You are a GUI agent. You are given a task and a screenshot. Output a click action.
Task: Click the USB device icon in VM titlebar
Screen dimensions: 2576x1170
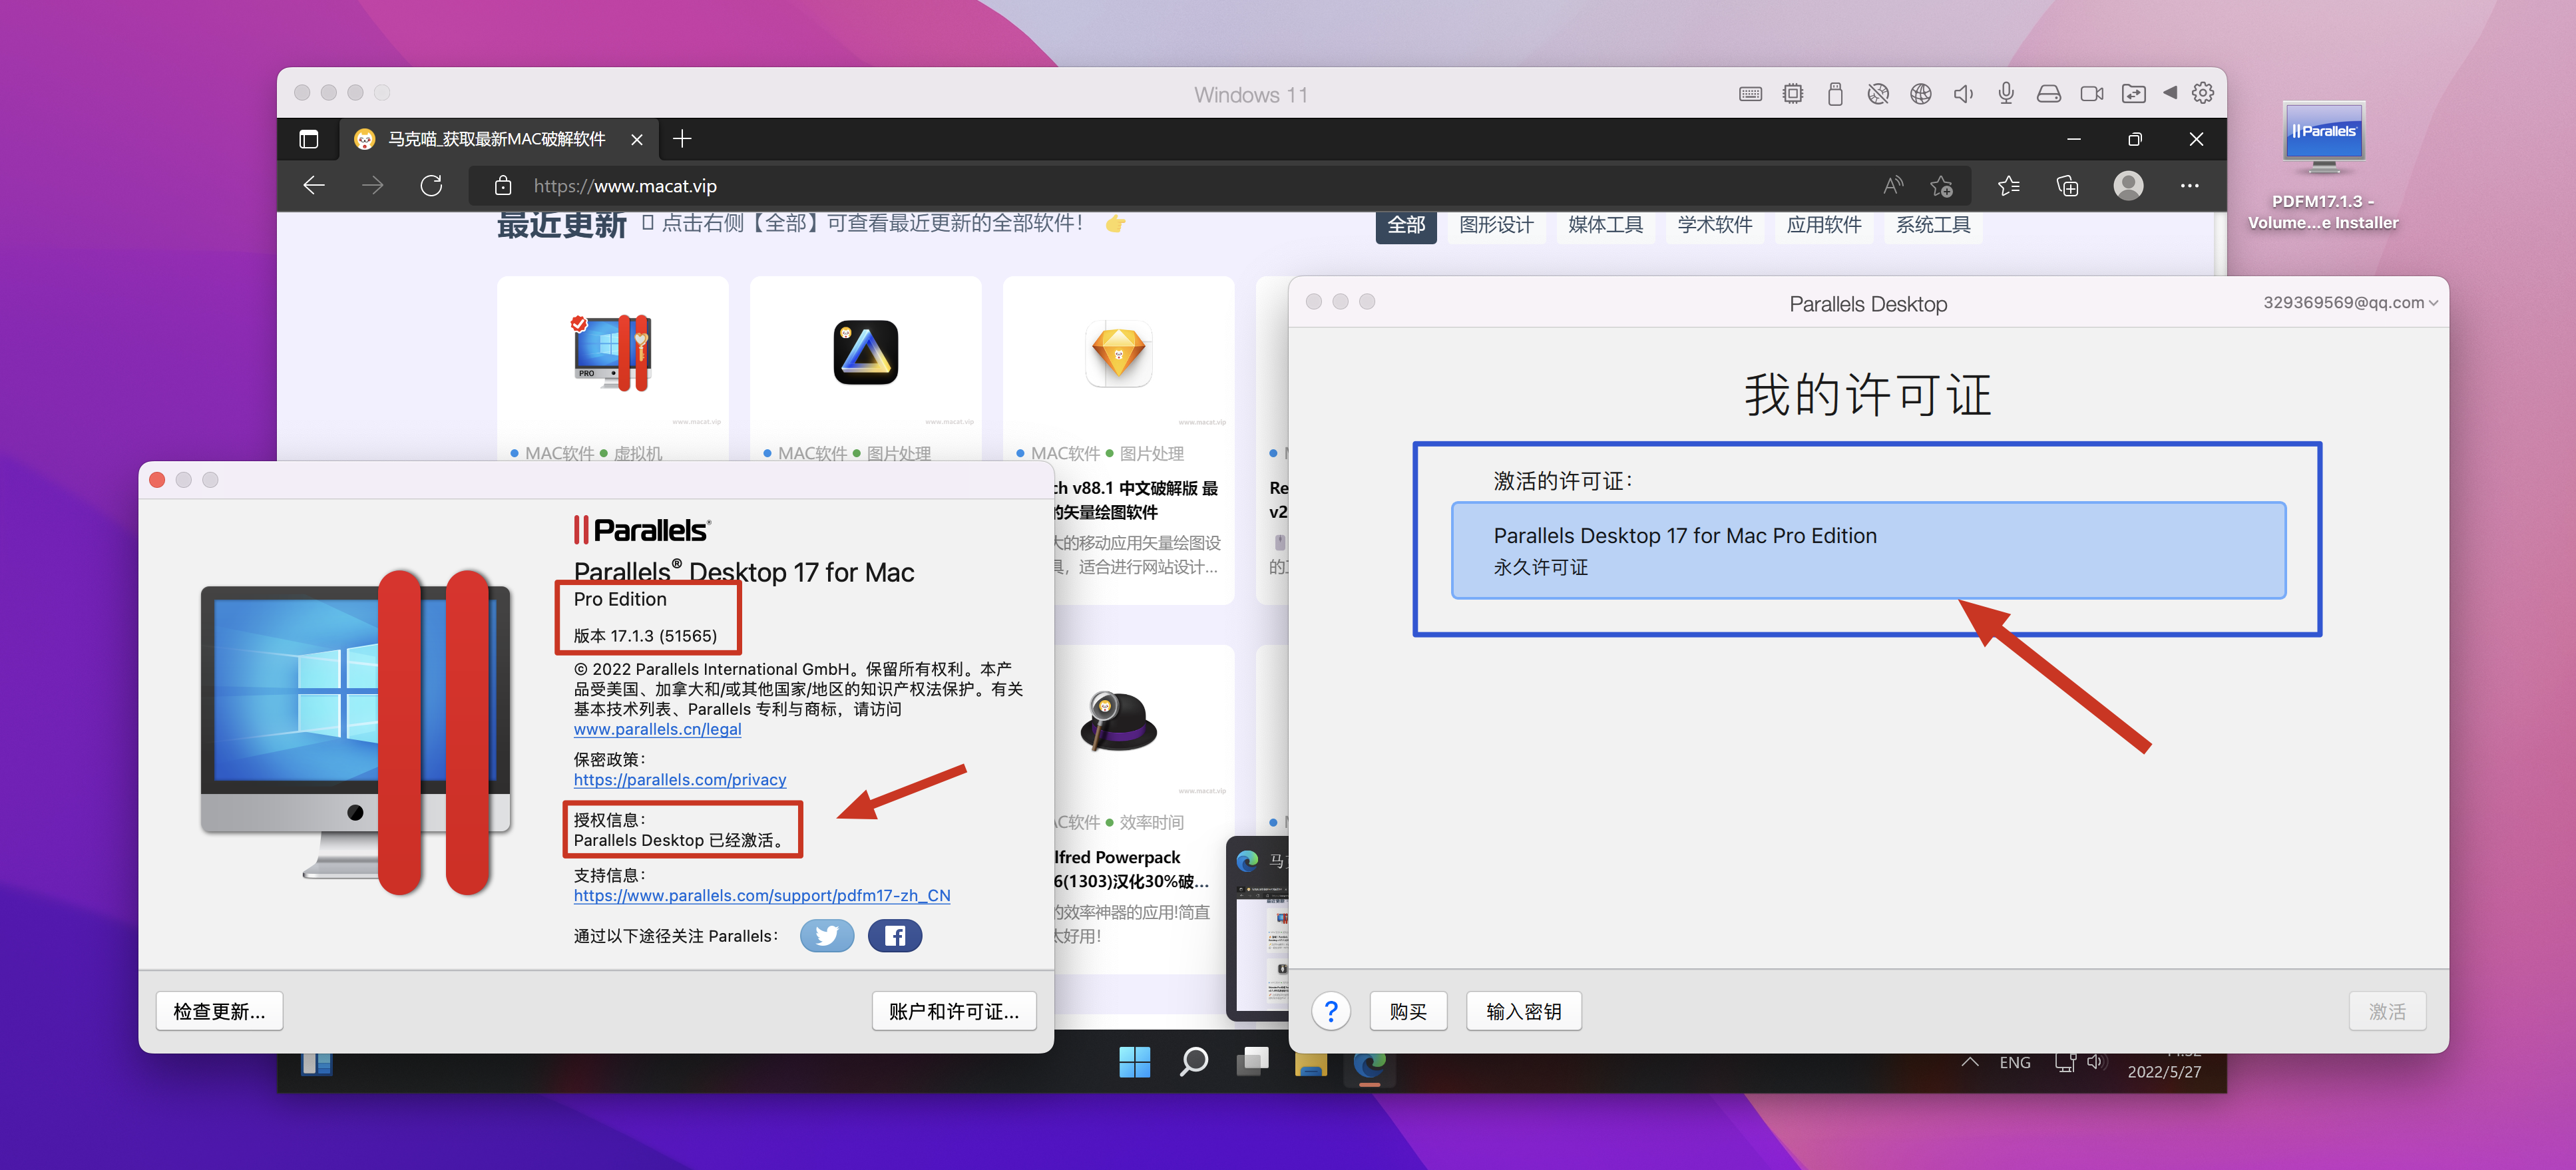click(x=1835, y=94)
